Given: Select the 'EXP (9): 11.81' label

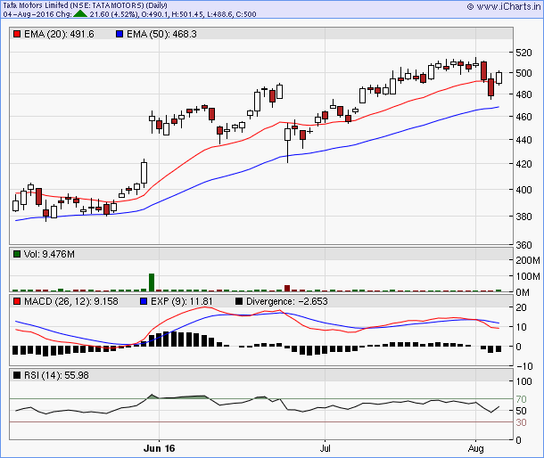Looking at the screenshot, I should 182,301.
